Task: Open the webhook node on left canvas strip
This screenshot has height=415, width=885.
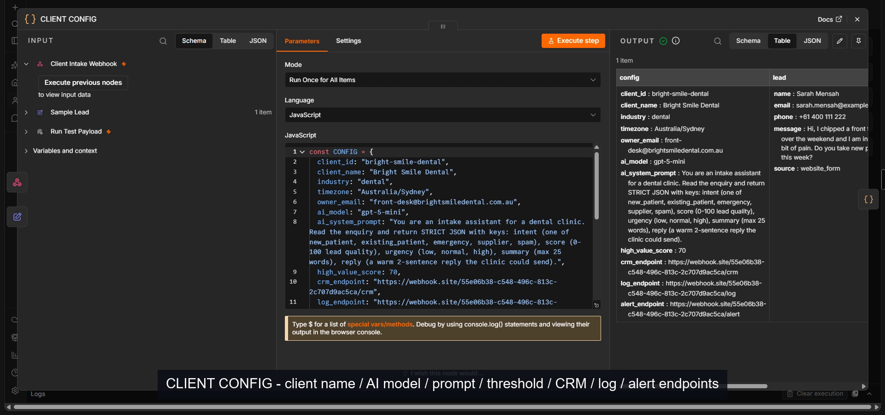Action: (x=17, y=183)
